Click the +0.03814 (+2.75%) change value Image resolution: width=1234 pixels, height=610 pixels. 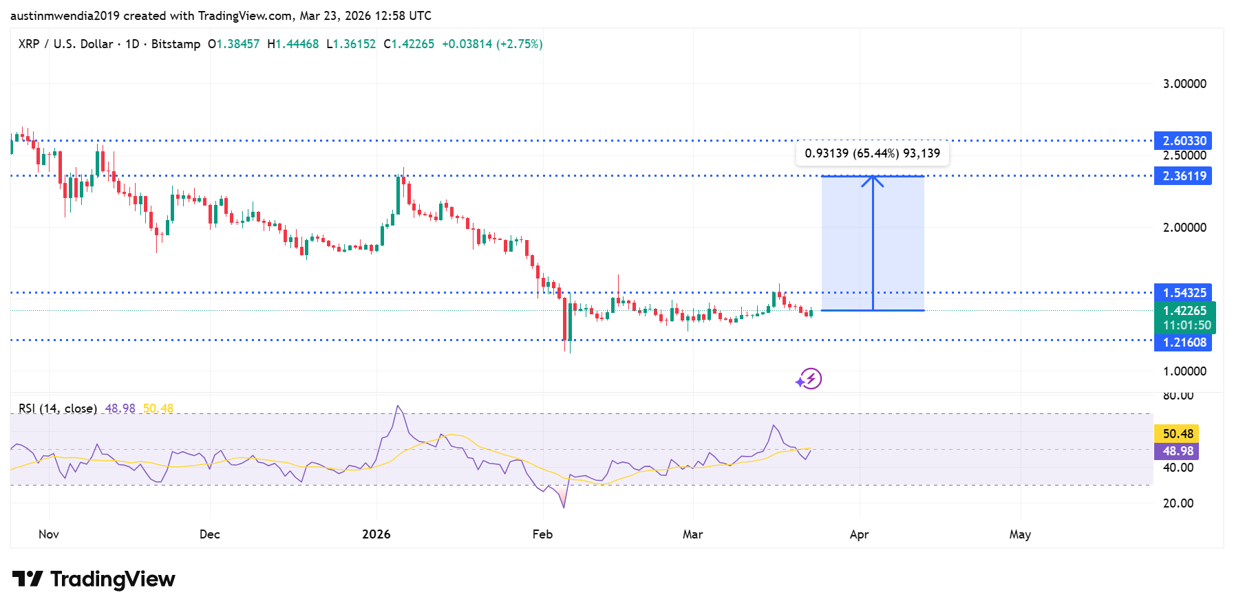coord(491,44)
